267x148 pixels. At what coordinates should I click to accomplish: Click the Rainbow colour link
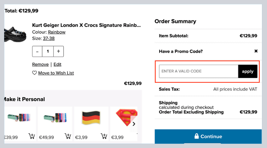tap(57, 32)
